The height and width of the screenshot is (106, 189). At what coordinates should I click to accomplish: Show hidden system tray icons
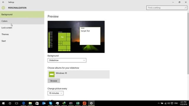[x=159, y=103]
